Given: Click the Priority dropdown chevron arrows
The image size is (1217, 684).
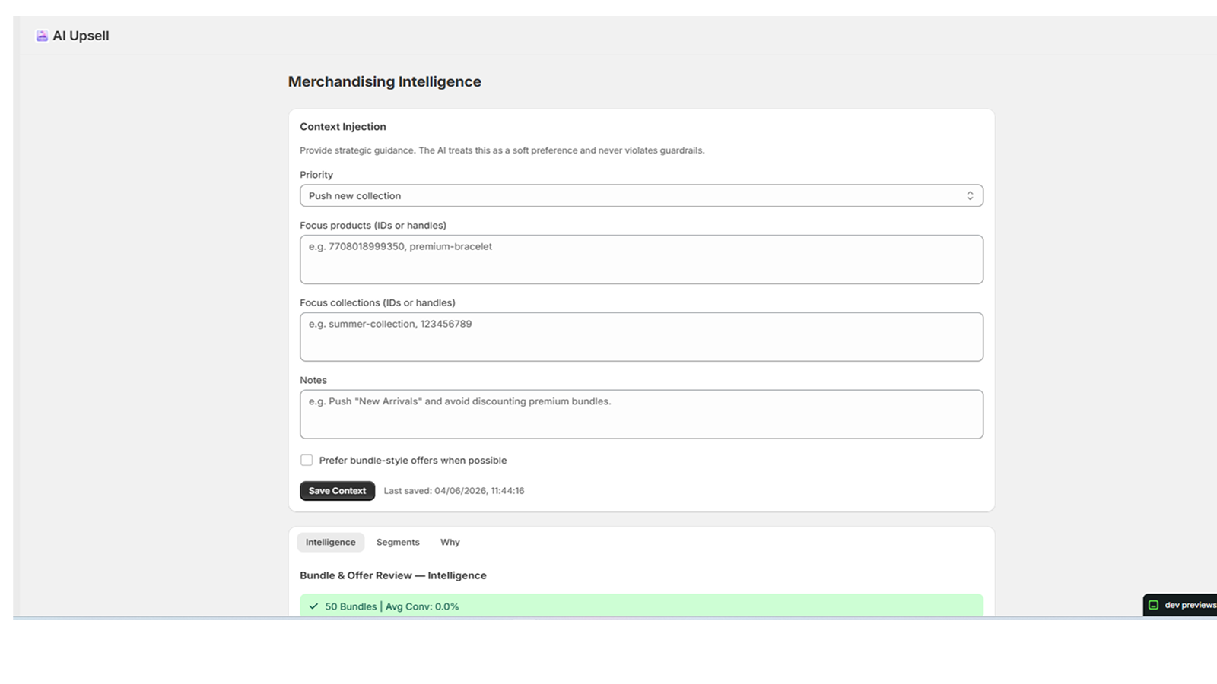Looking at the screenshot, I should pos(970,195).
